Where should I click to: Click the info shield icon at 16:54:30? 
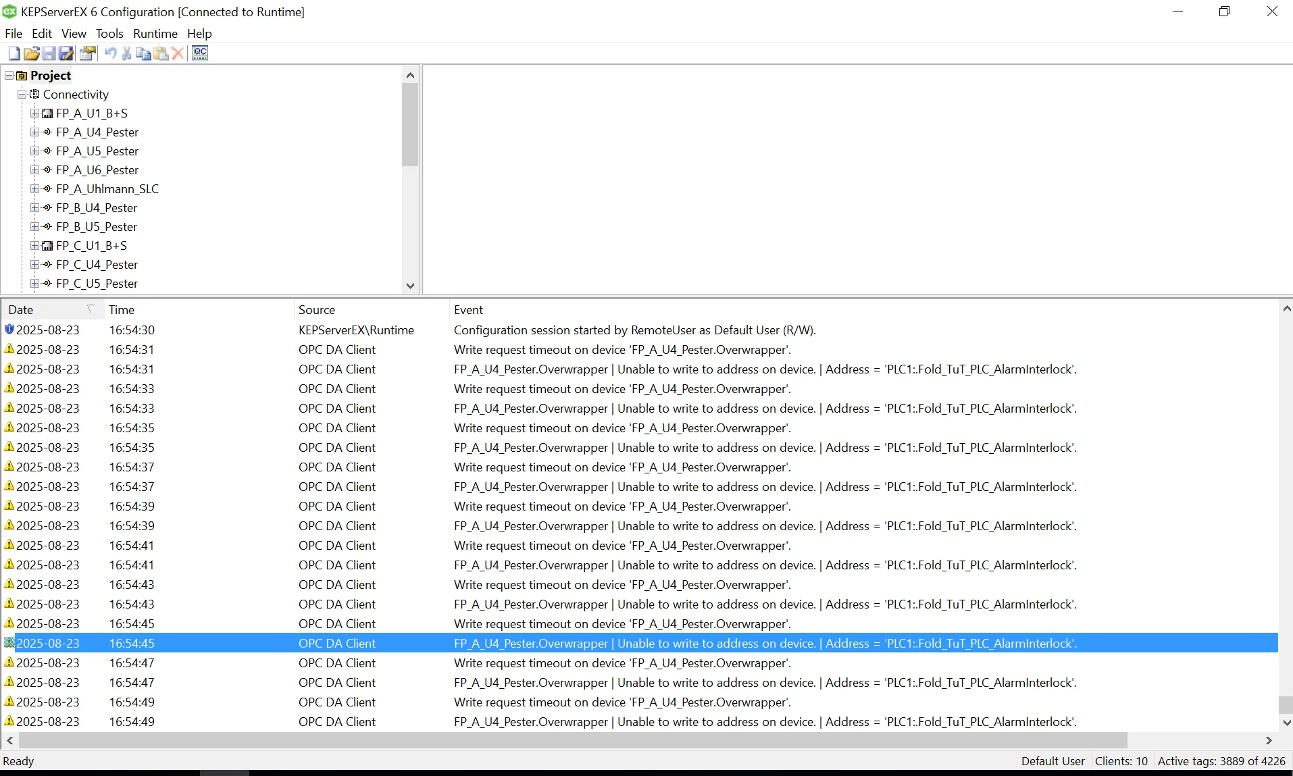[x=9, y=330]
